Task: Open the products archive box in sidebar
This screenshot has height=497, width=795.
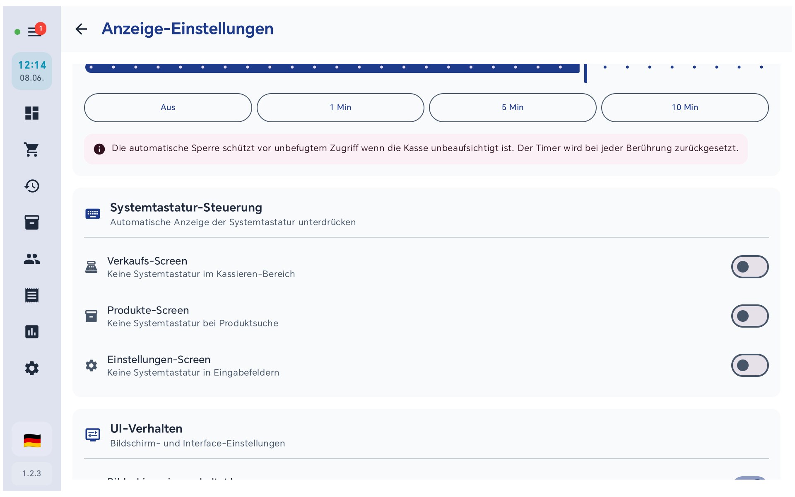Action: point(32,222)
